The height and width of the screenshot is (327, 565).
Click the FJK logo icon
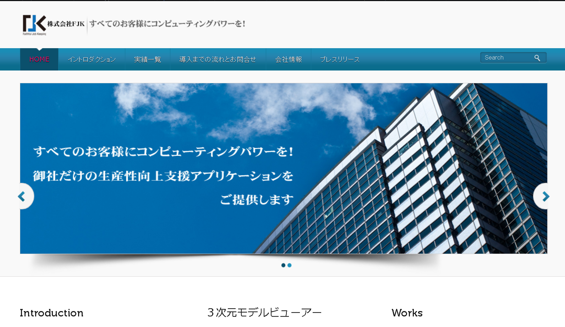(34, 24)
